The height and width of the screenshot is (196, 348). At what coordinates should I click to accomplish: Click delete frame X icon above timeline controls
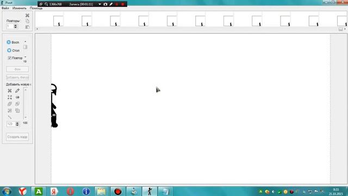[x=27, y=15]
